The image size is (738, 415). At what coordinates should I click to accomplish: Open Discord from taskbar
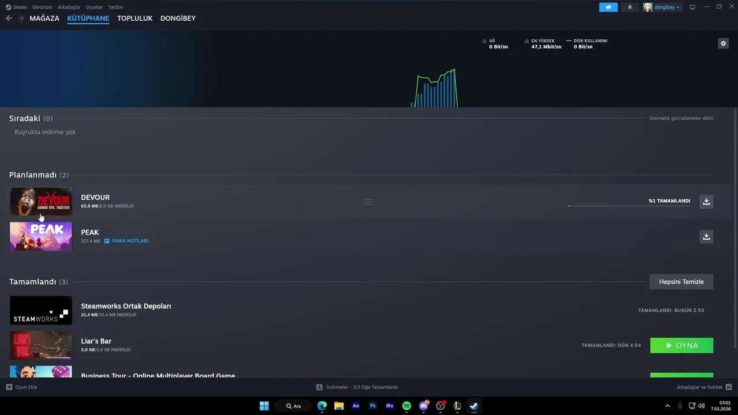(x=424, y=406)
